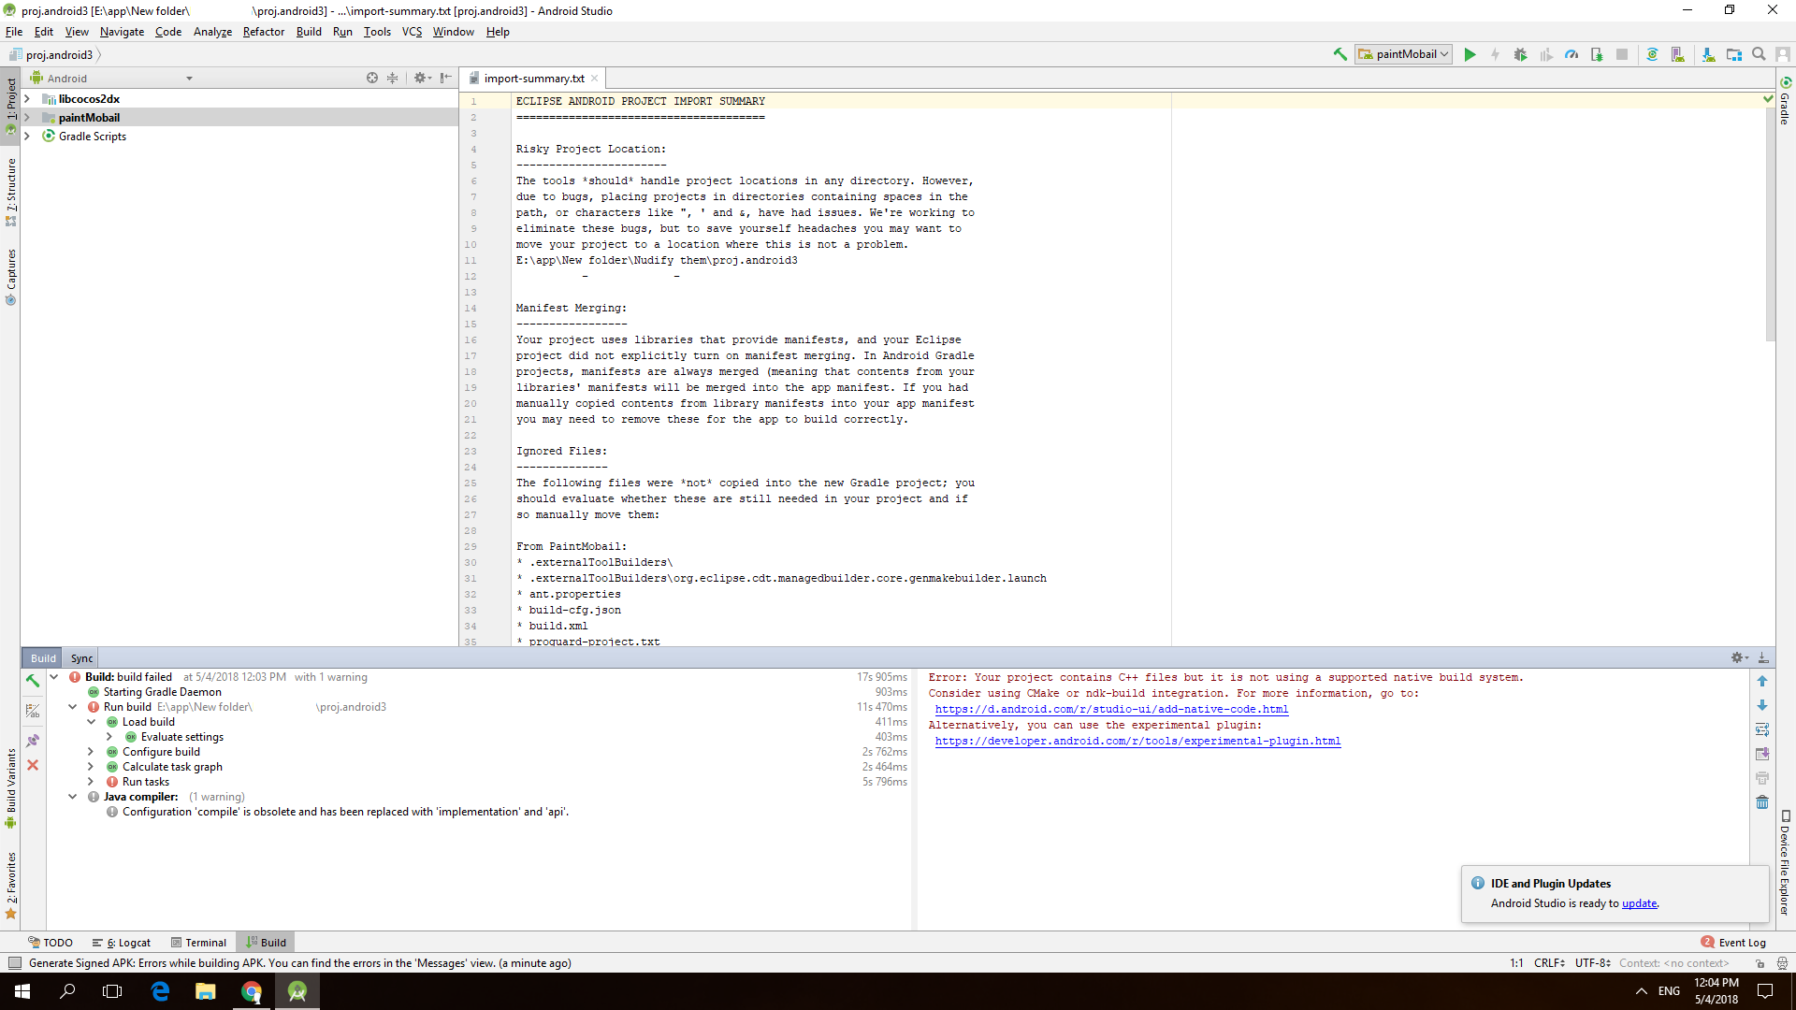The height and width of the screenshot is (1010, 1796).
Task: Toggle the Captures side panel
Action: tap(11, 276)
